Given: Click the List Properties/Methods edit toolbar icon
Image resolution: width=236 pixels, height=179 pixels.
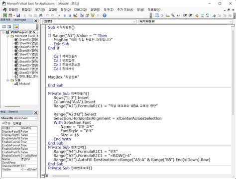Looking at the screenshot, I should (157, 15).
